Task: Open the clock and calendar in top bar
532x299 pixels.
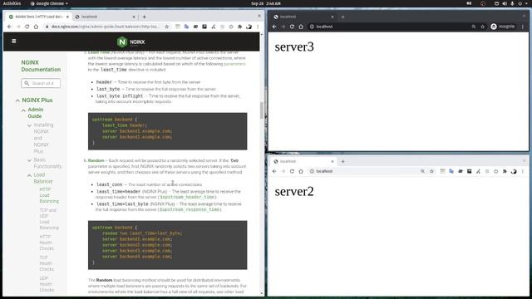Action: point(266,3)
